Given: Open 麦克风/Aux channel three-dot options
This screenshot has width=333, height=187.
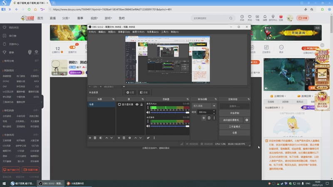Looking at the screenshot, I should click(148, 108).
